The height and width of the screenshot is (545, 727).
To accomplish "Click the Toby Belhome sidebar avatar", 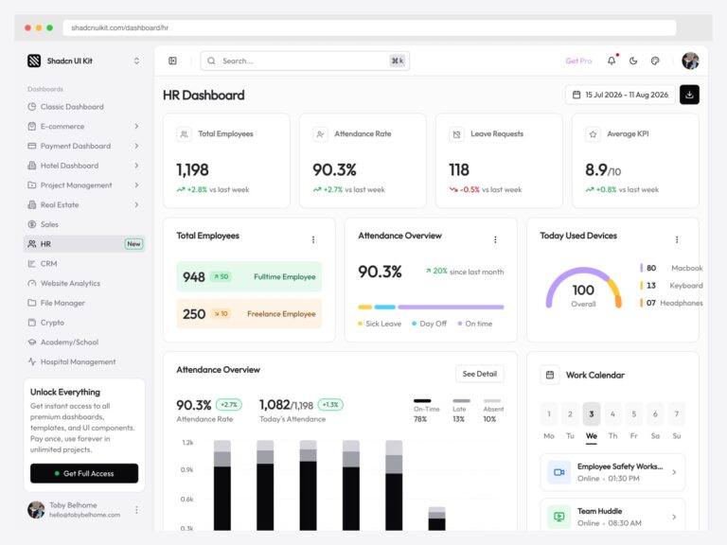I will click(36, 510).
